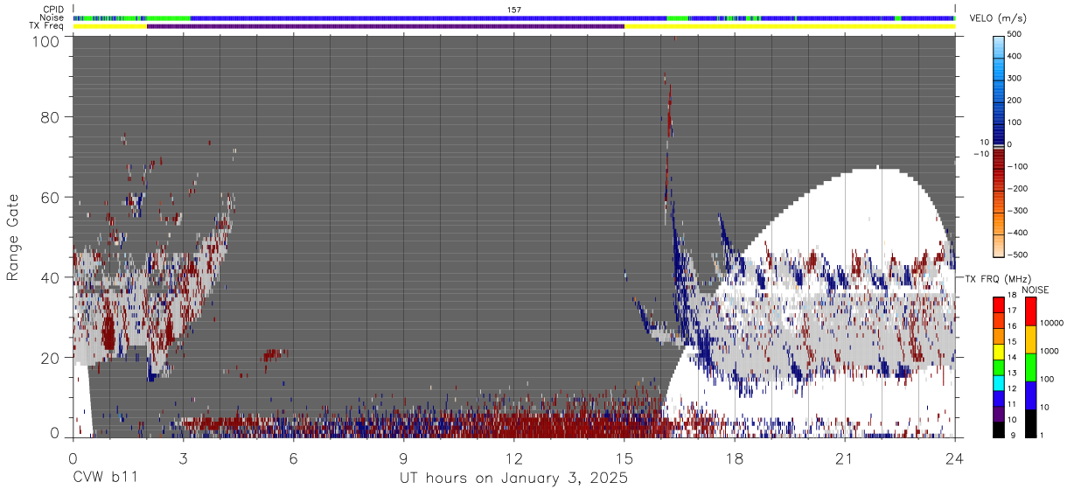
Task: Click the CVW b11 radar beam label
Action: tap(105, 479)
